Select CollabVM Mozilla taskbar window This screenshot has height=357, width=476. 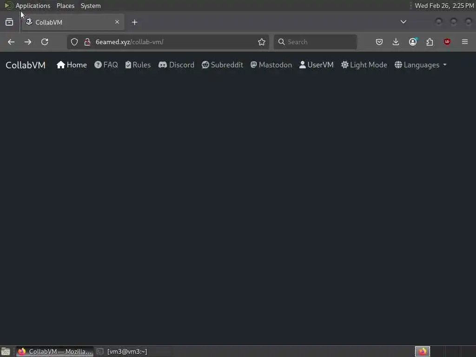(55, 351)
